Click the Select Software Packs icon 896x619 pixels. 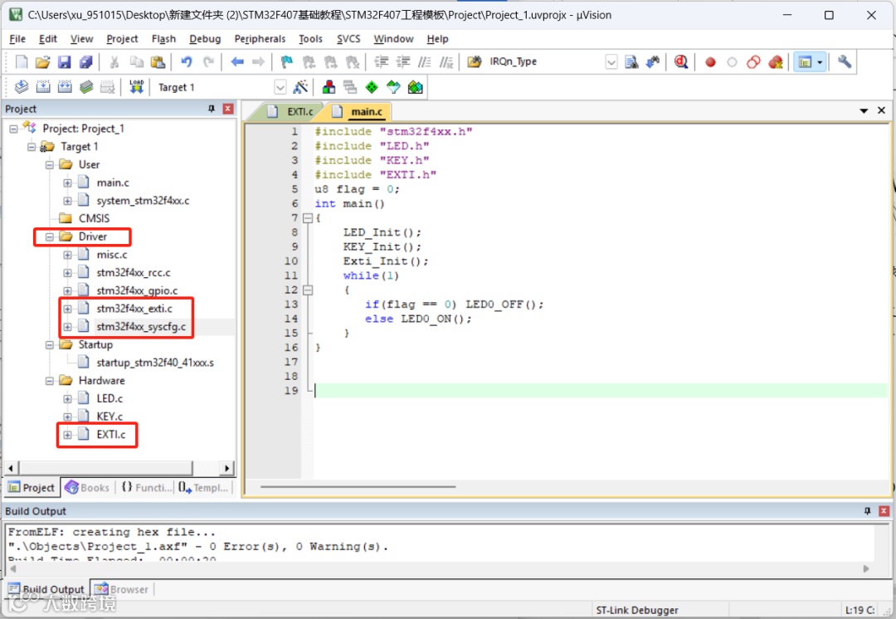(x=393, y=87)
